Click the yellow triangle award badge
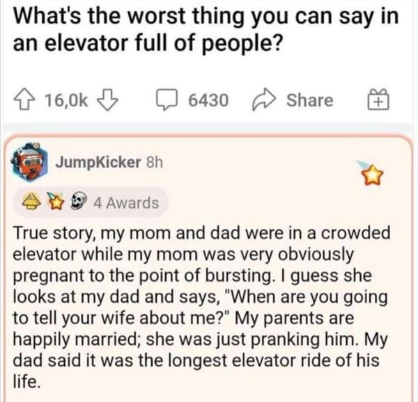This screenshot has height=402, width=418. pyautogui.click(x=30, y=202)
